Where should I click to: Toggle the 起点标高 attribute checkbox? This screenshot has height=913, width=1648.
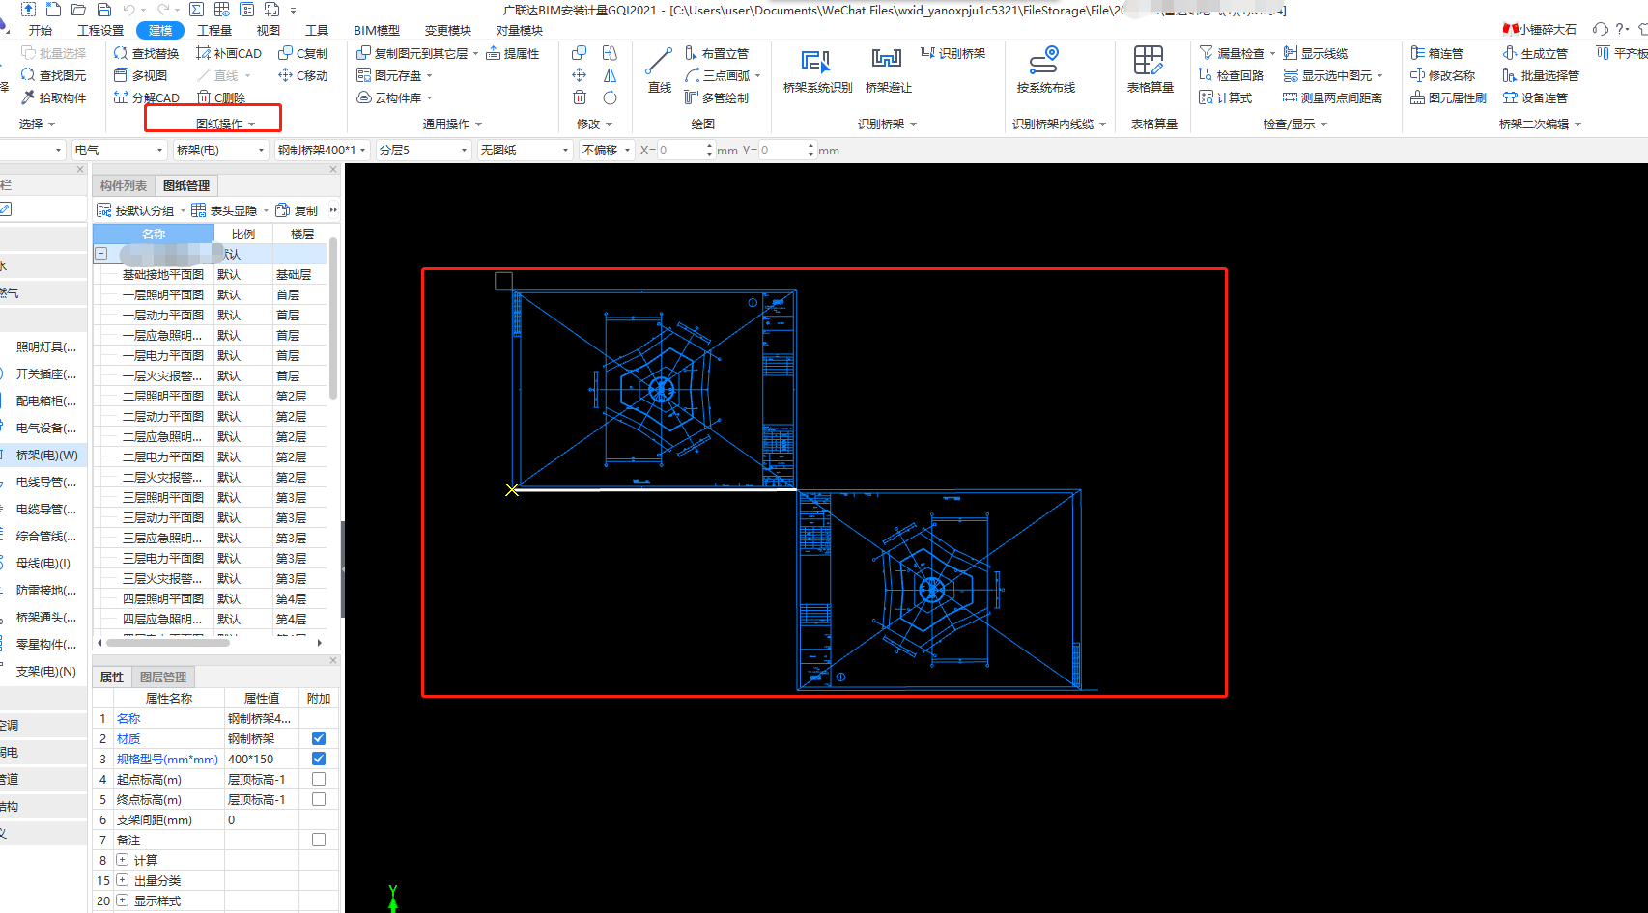(319, 779)
